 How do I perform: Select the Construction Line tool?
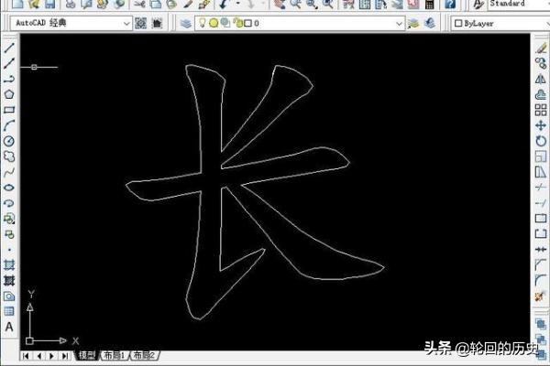(x=9, y=63)
